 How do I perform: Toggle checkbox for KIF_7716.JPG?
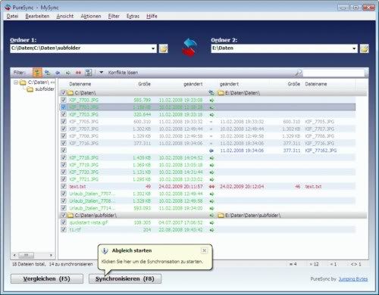click(64, 143)
